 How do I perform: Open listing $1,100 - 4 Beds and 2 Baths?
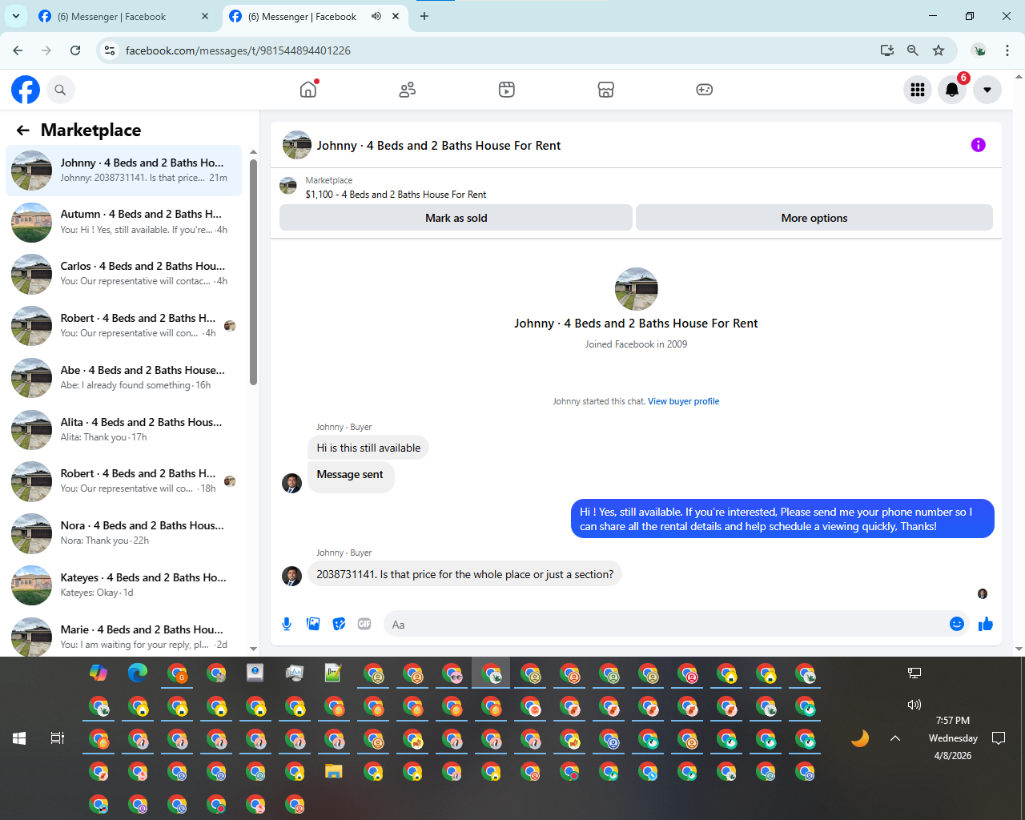(396, 195)
